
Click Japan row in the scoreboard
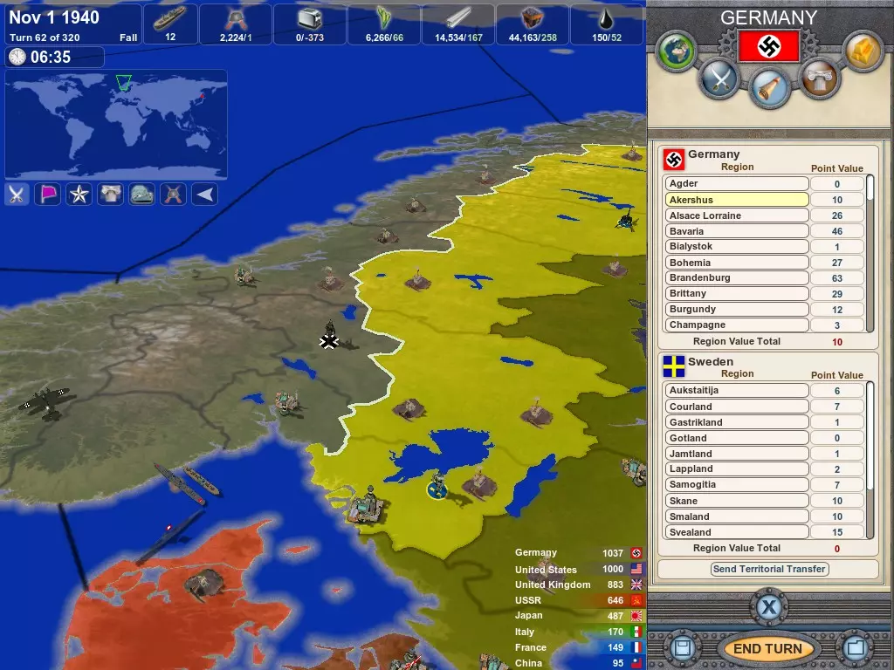pyautogui.click(x=578, y=615)
